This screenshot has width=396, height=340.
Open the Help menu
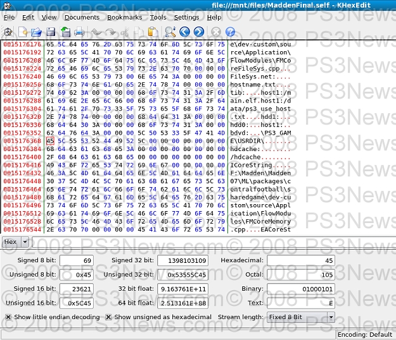pos(214,17)
